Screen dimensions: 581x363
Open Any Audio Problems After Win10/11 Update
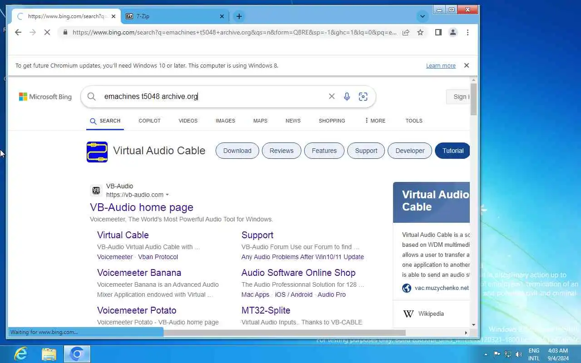pyautogui.click(x=303, y=257)
